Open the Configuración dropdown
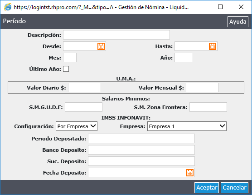The image size is (252, 195). point(77,126)
